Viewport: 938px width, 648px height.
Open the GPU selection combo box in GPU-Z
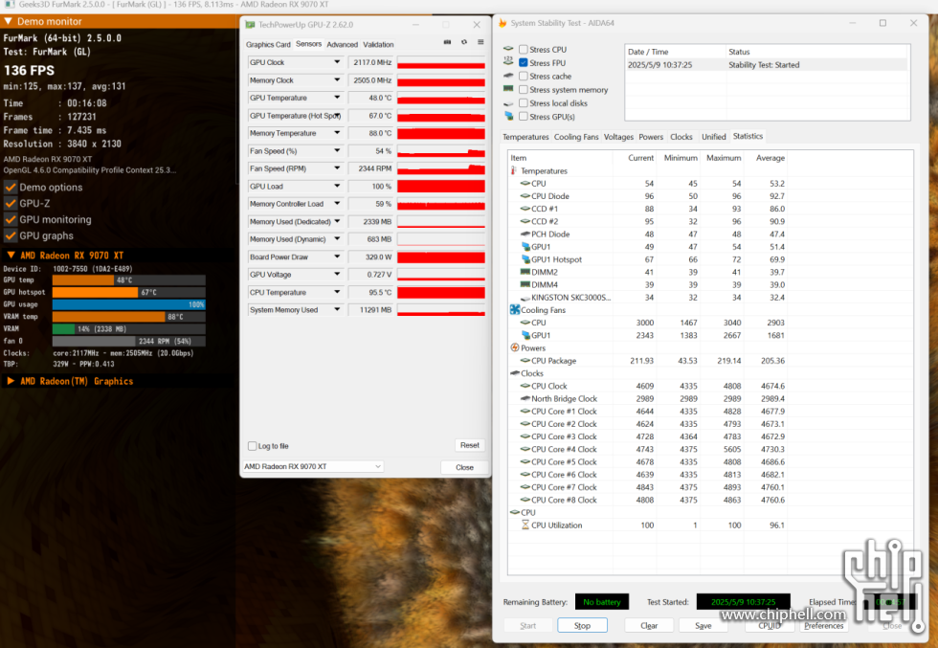(313, 466)
